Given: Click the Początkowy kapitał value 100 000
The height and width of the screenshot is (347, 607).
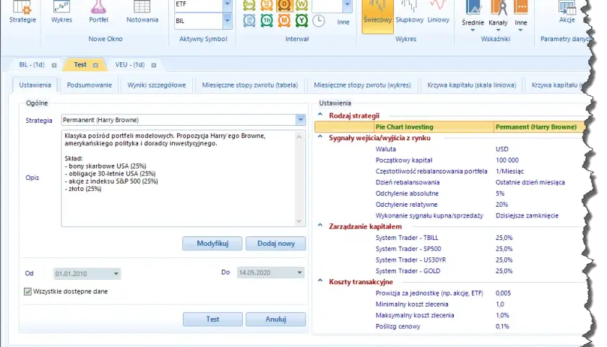Looking at the screenshot, I should tap(507, 160).
